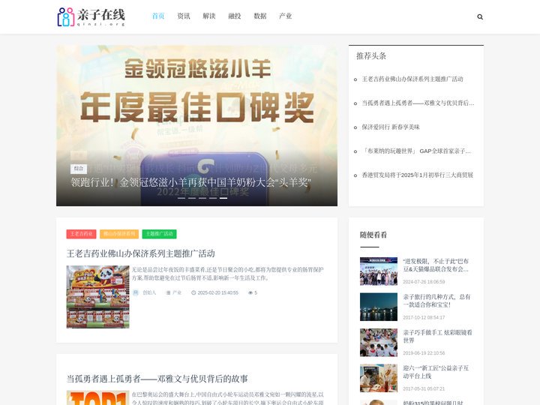
Task: Open article title 王老吉药业佛山办保济系列主题推广活动
Action: [x=141, y=253]
